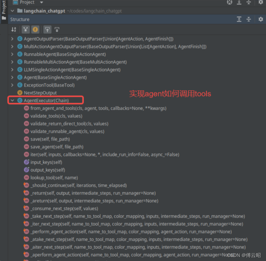Click input_keys property icon
Screen dimensions: 266x261
coord(27,162)
